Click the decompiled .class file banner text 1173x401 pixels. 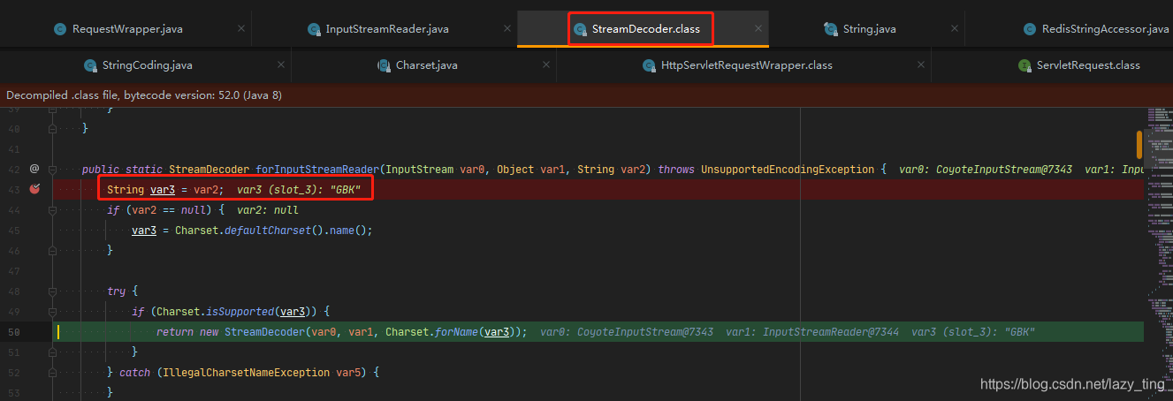(x=144, y=95)
